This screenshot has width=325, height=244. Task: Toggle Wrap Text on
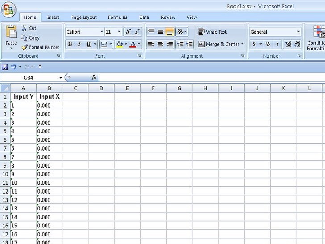(212, 32)
